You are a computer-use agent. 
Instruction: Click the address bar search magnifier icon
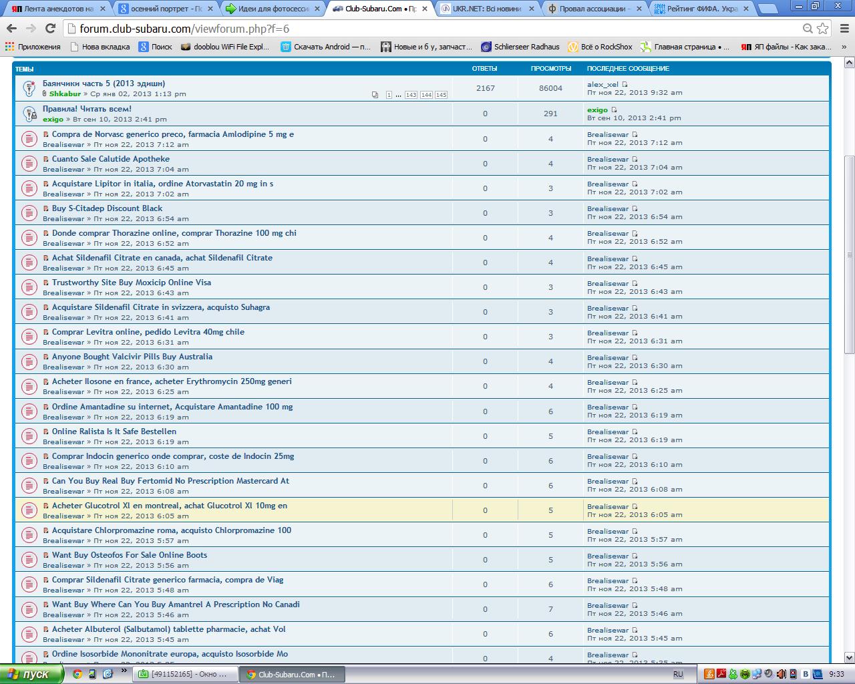click(x=808, y=29)
